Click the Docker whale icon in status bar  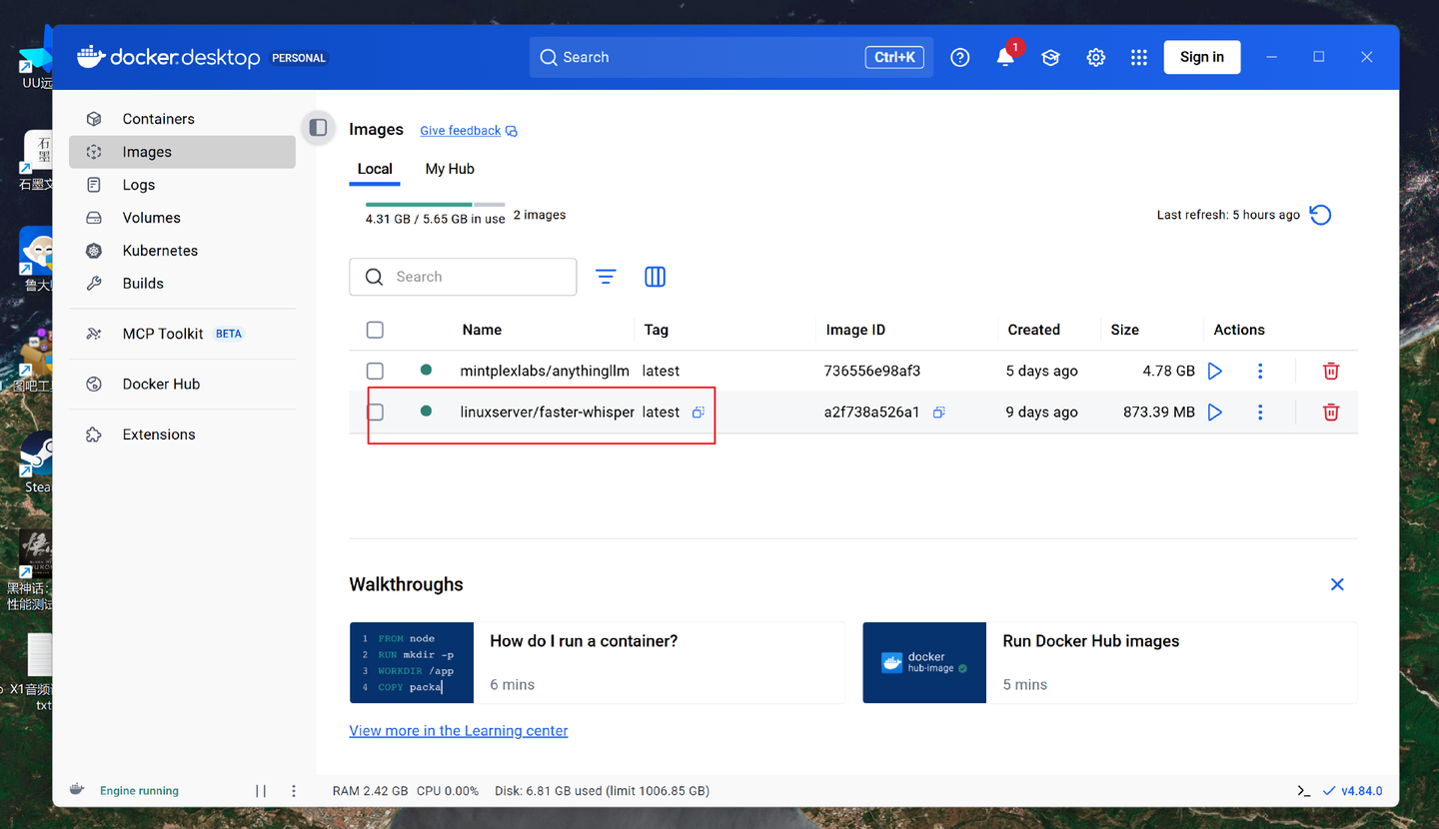click(x=77, y=790)
